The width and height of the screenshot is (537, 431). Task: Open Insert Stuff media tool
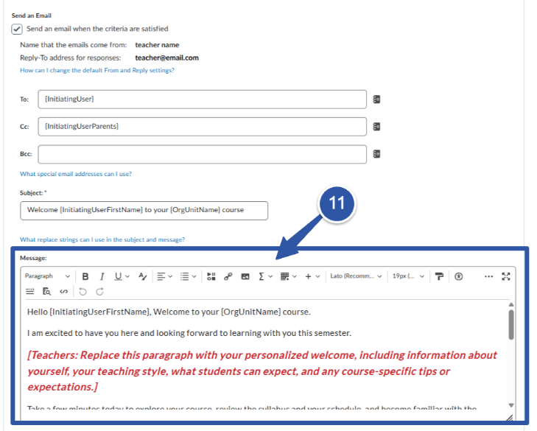click(211, 276)
